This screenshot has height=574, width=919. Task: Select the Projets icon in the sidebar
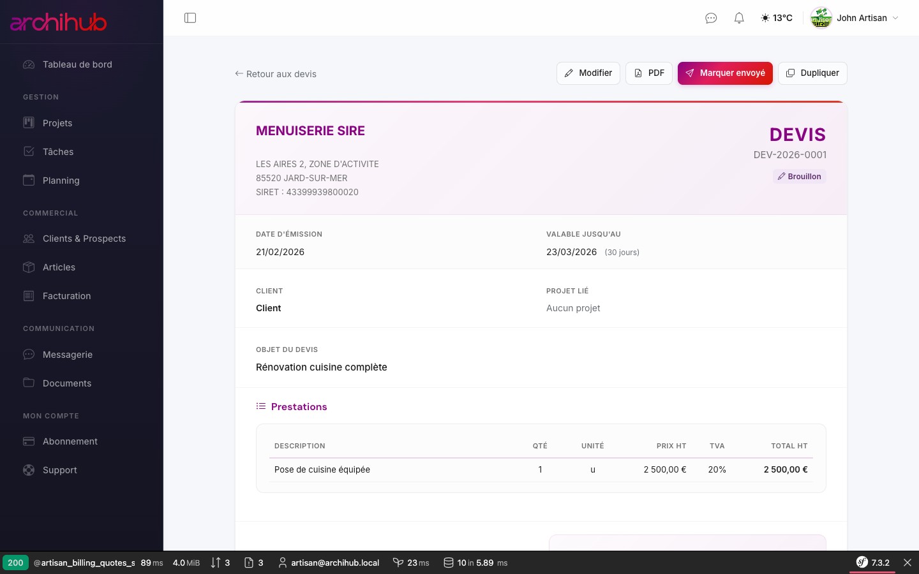pos(29,122)
